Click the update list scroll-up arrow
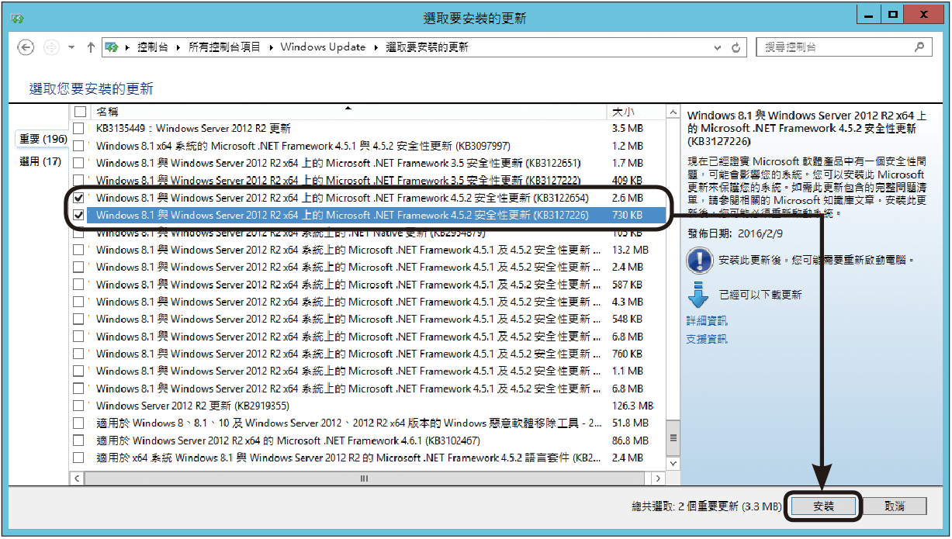Screen dimensions: 952x539 [672, 113]
